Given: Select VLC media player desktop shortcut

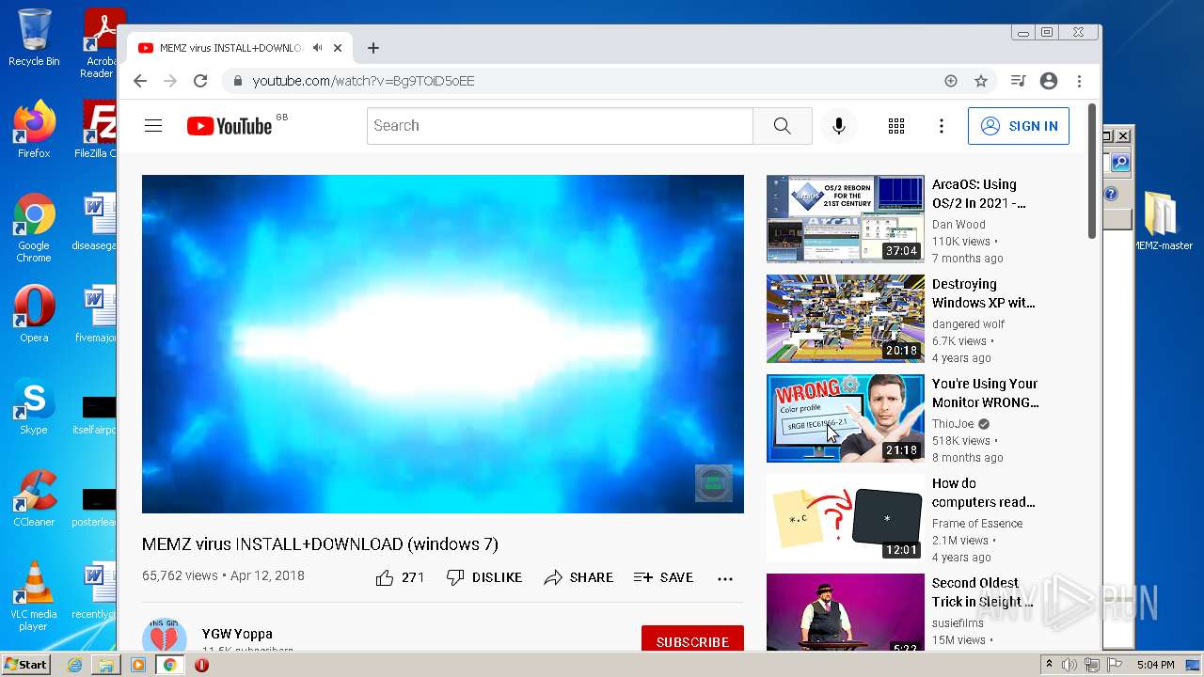Looking at the screenshot, I should click(x=34, y=596).
